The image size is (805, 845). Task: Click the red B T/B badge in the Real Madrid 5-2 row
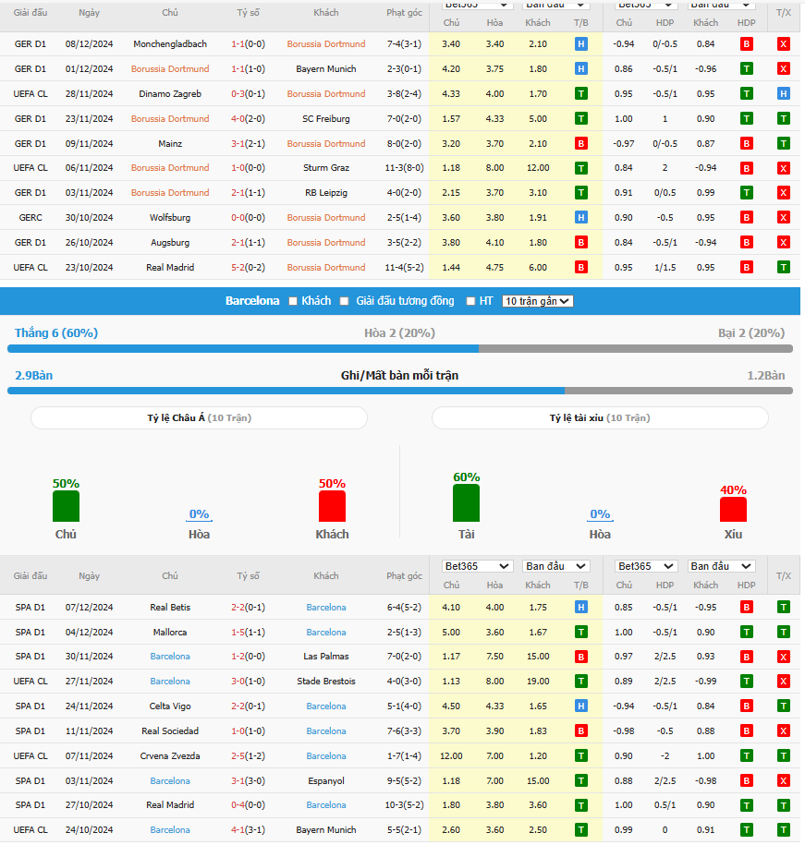point(580,267)
